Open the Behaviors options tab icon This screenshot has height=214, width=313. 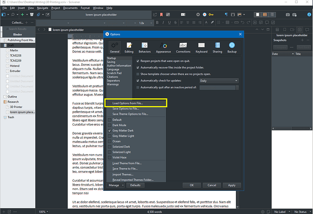pyautogui.click(x=145, y=45)
